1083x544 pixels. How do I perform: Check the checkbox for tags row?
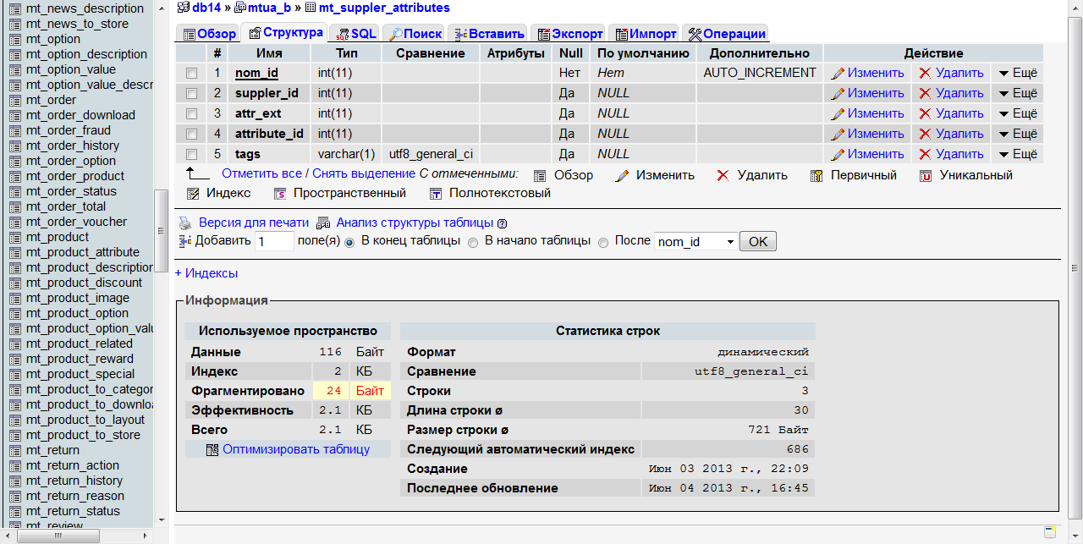point(191,154)
